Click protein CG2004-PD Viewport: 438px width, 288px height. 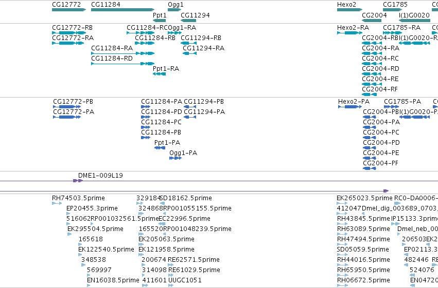pos(370,148)
